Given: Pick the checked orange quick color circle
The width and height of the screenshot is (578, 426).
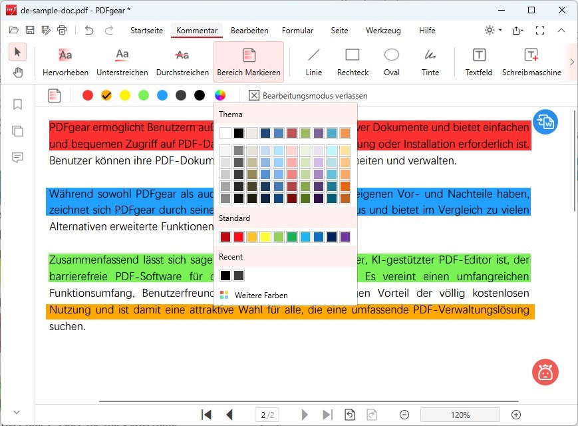Looking at the screenshot, I should [106, 95].
